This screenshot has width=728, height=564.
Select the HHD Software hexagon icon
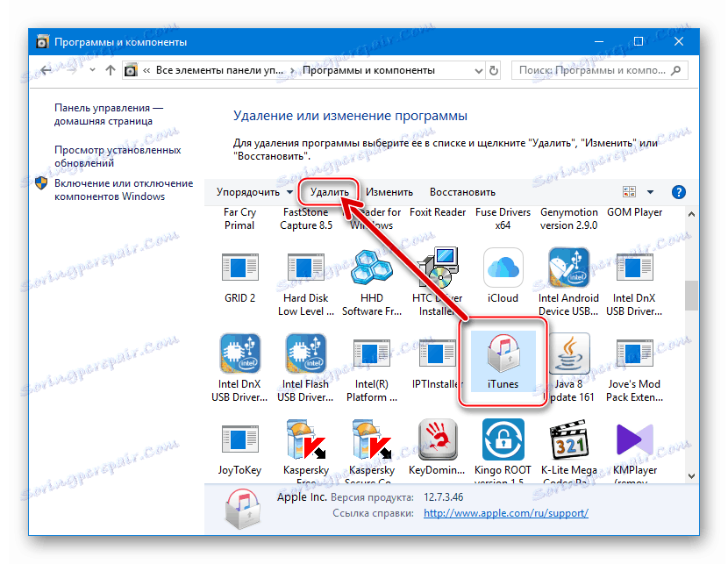(371, 267)
